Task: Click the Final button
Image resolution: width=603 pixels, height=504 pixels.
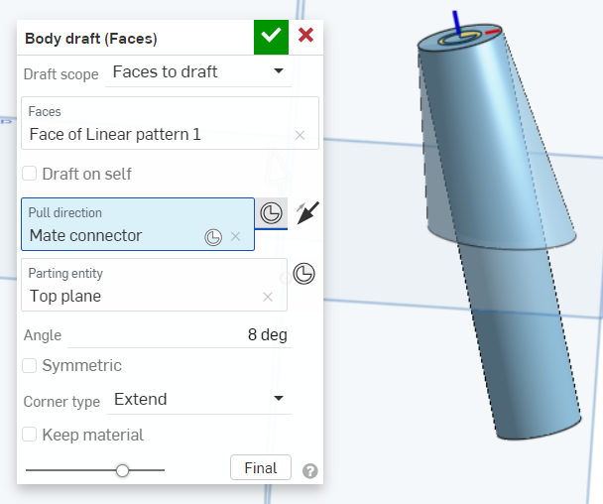Action: click(x=261, y=468)
